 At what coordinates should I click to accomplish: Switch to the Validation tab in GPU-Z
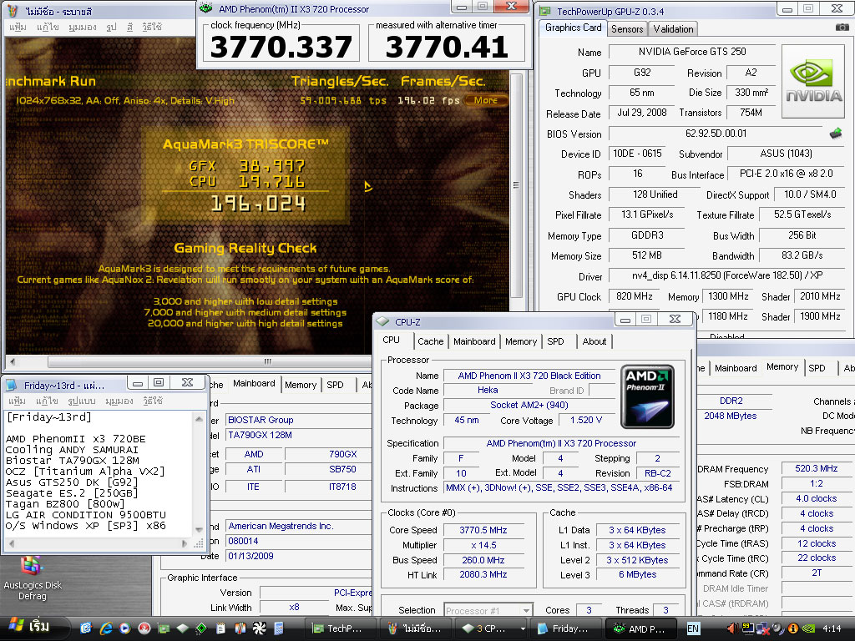tap(674, 29)
